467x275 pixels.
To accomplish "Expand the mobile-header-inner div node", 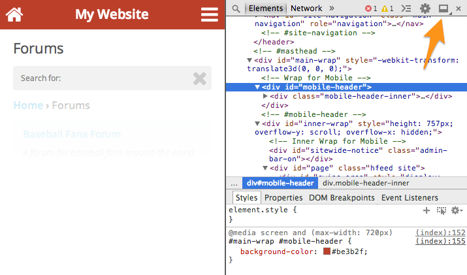I will point(265,96).
